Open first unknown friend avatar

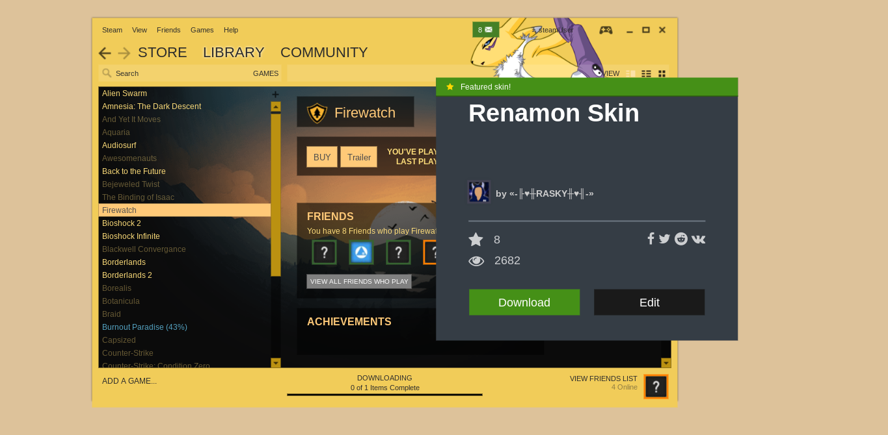[324, 252]
